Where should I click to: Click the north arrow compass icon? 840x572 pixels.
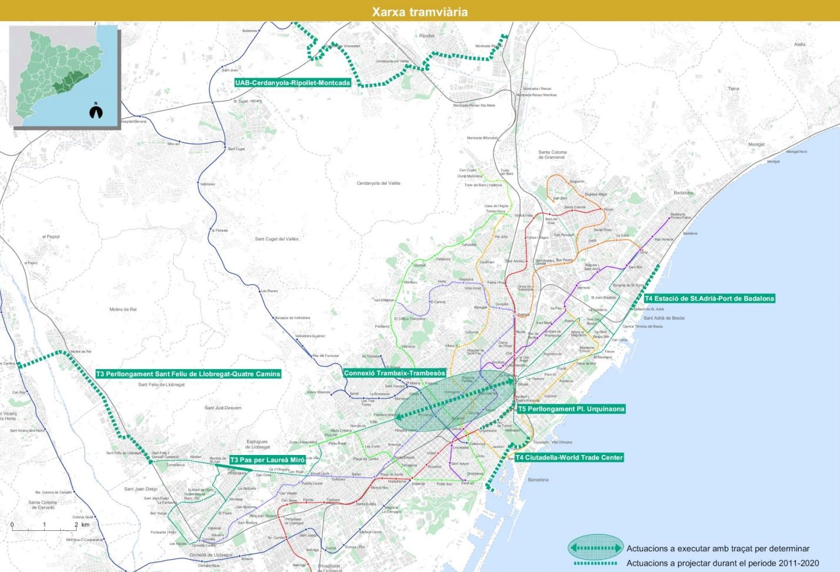[96, 110]
